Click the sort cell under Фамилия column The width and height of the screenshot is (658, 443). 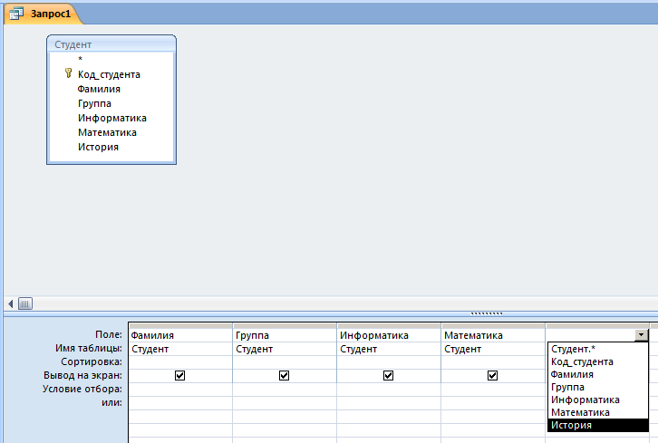click(x=180, y=362)
